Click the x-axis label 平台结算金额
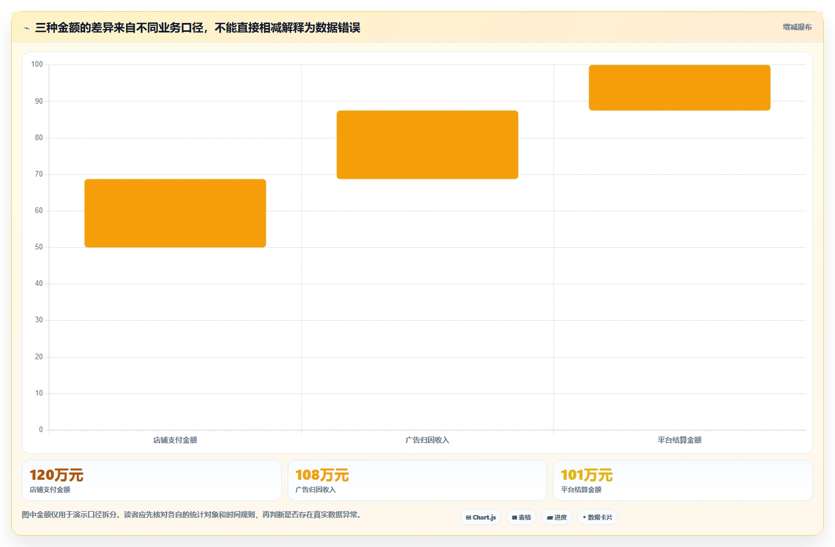 pos(680,440)
